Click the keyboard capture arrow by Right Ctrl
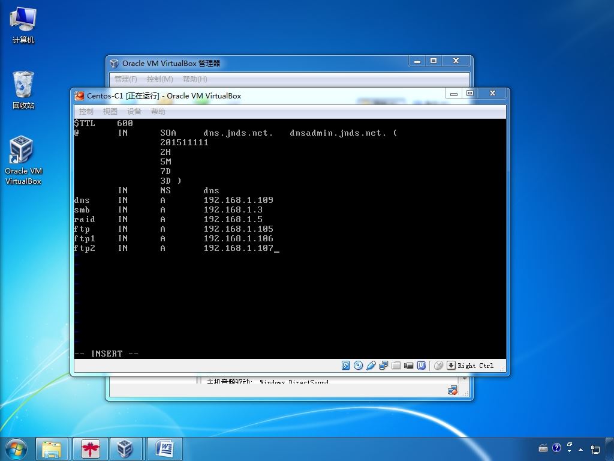614x461 pixels. pos(451,366)
